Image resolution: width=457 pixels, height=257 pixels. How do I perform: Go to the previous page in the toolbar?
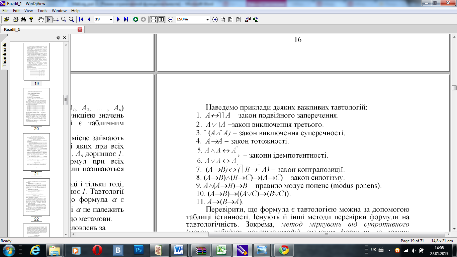(x=89, y=19)
